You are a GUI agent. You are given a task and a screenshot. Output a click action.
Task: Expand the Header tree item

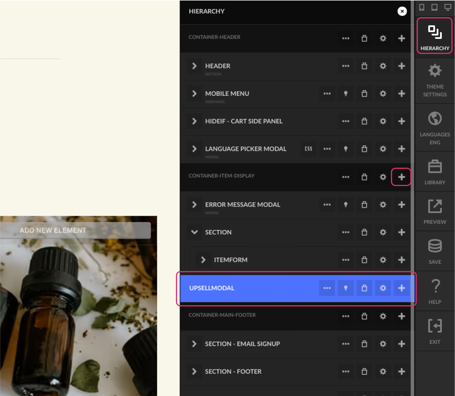click(194, 66)
